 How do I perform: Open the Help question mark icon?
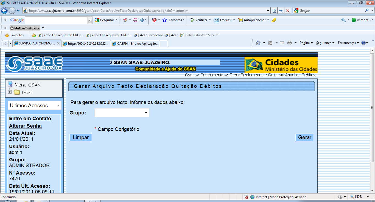(x=363, y=43)
